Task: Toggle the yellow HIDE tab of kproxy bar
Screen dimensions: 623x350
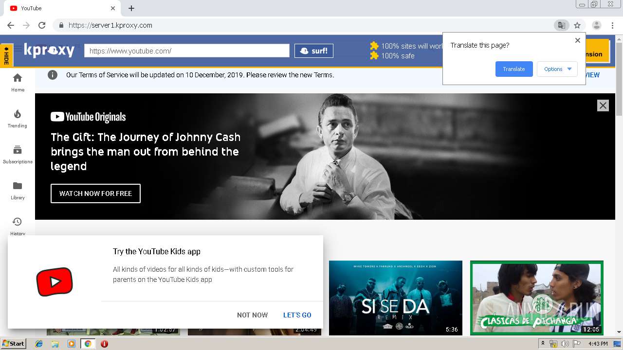Action: click(x=6, y=55)
